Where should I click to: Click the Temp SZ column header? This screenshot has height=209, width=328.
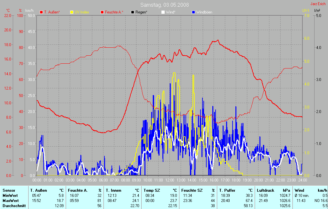[152, 190]
